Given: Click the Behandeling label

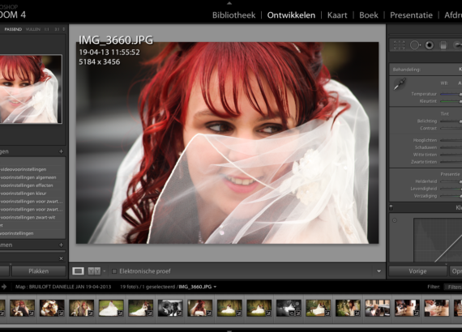Looking at the screenshot, I should coord(407,70).
